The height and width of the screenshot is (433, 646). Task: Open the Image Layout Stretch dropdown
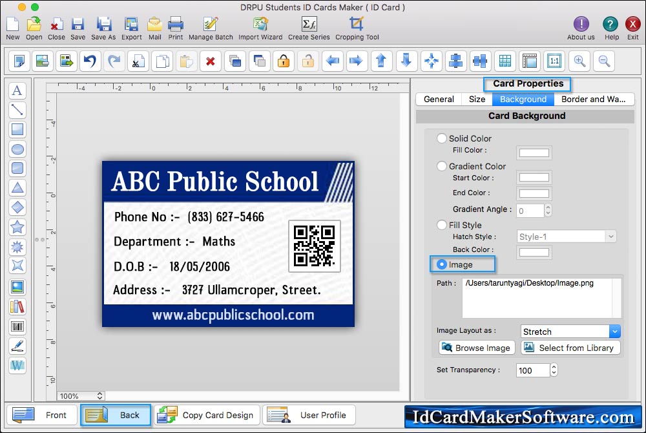click(570, 332)
